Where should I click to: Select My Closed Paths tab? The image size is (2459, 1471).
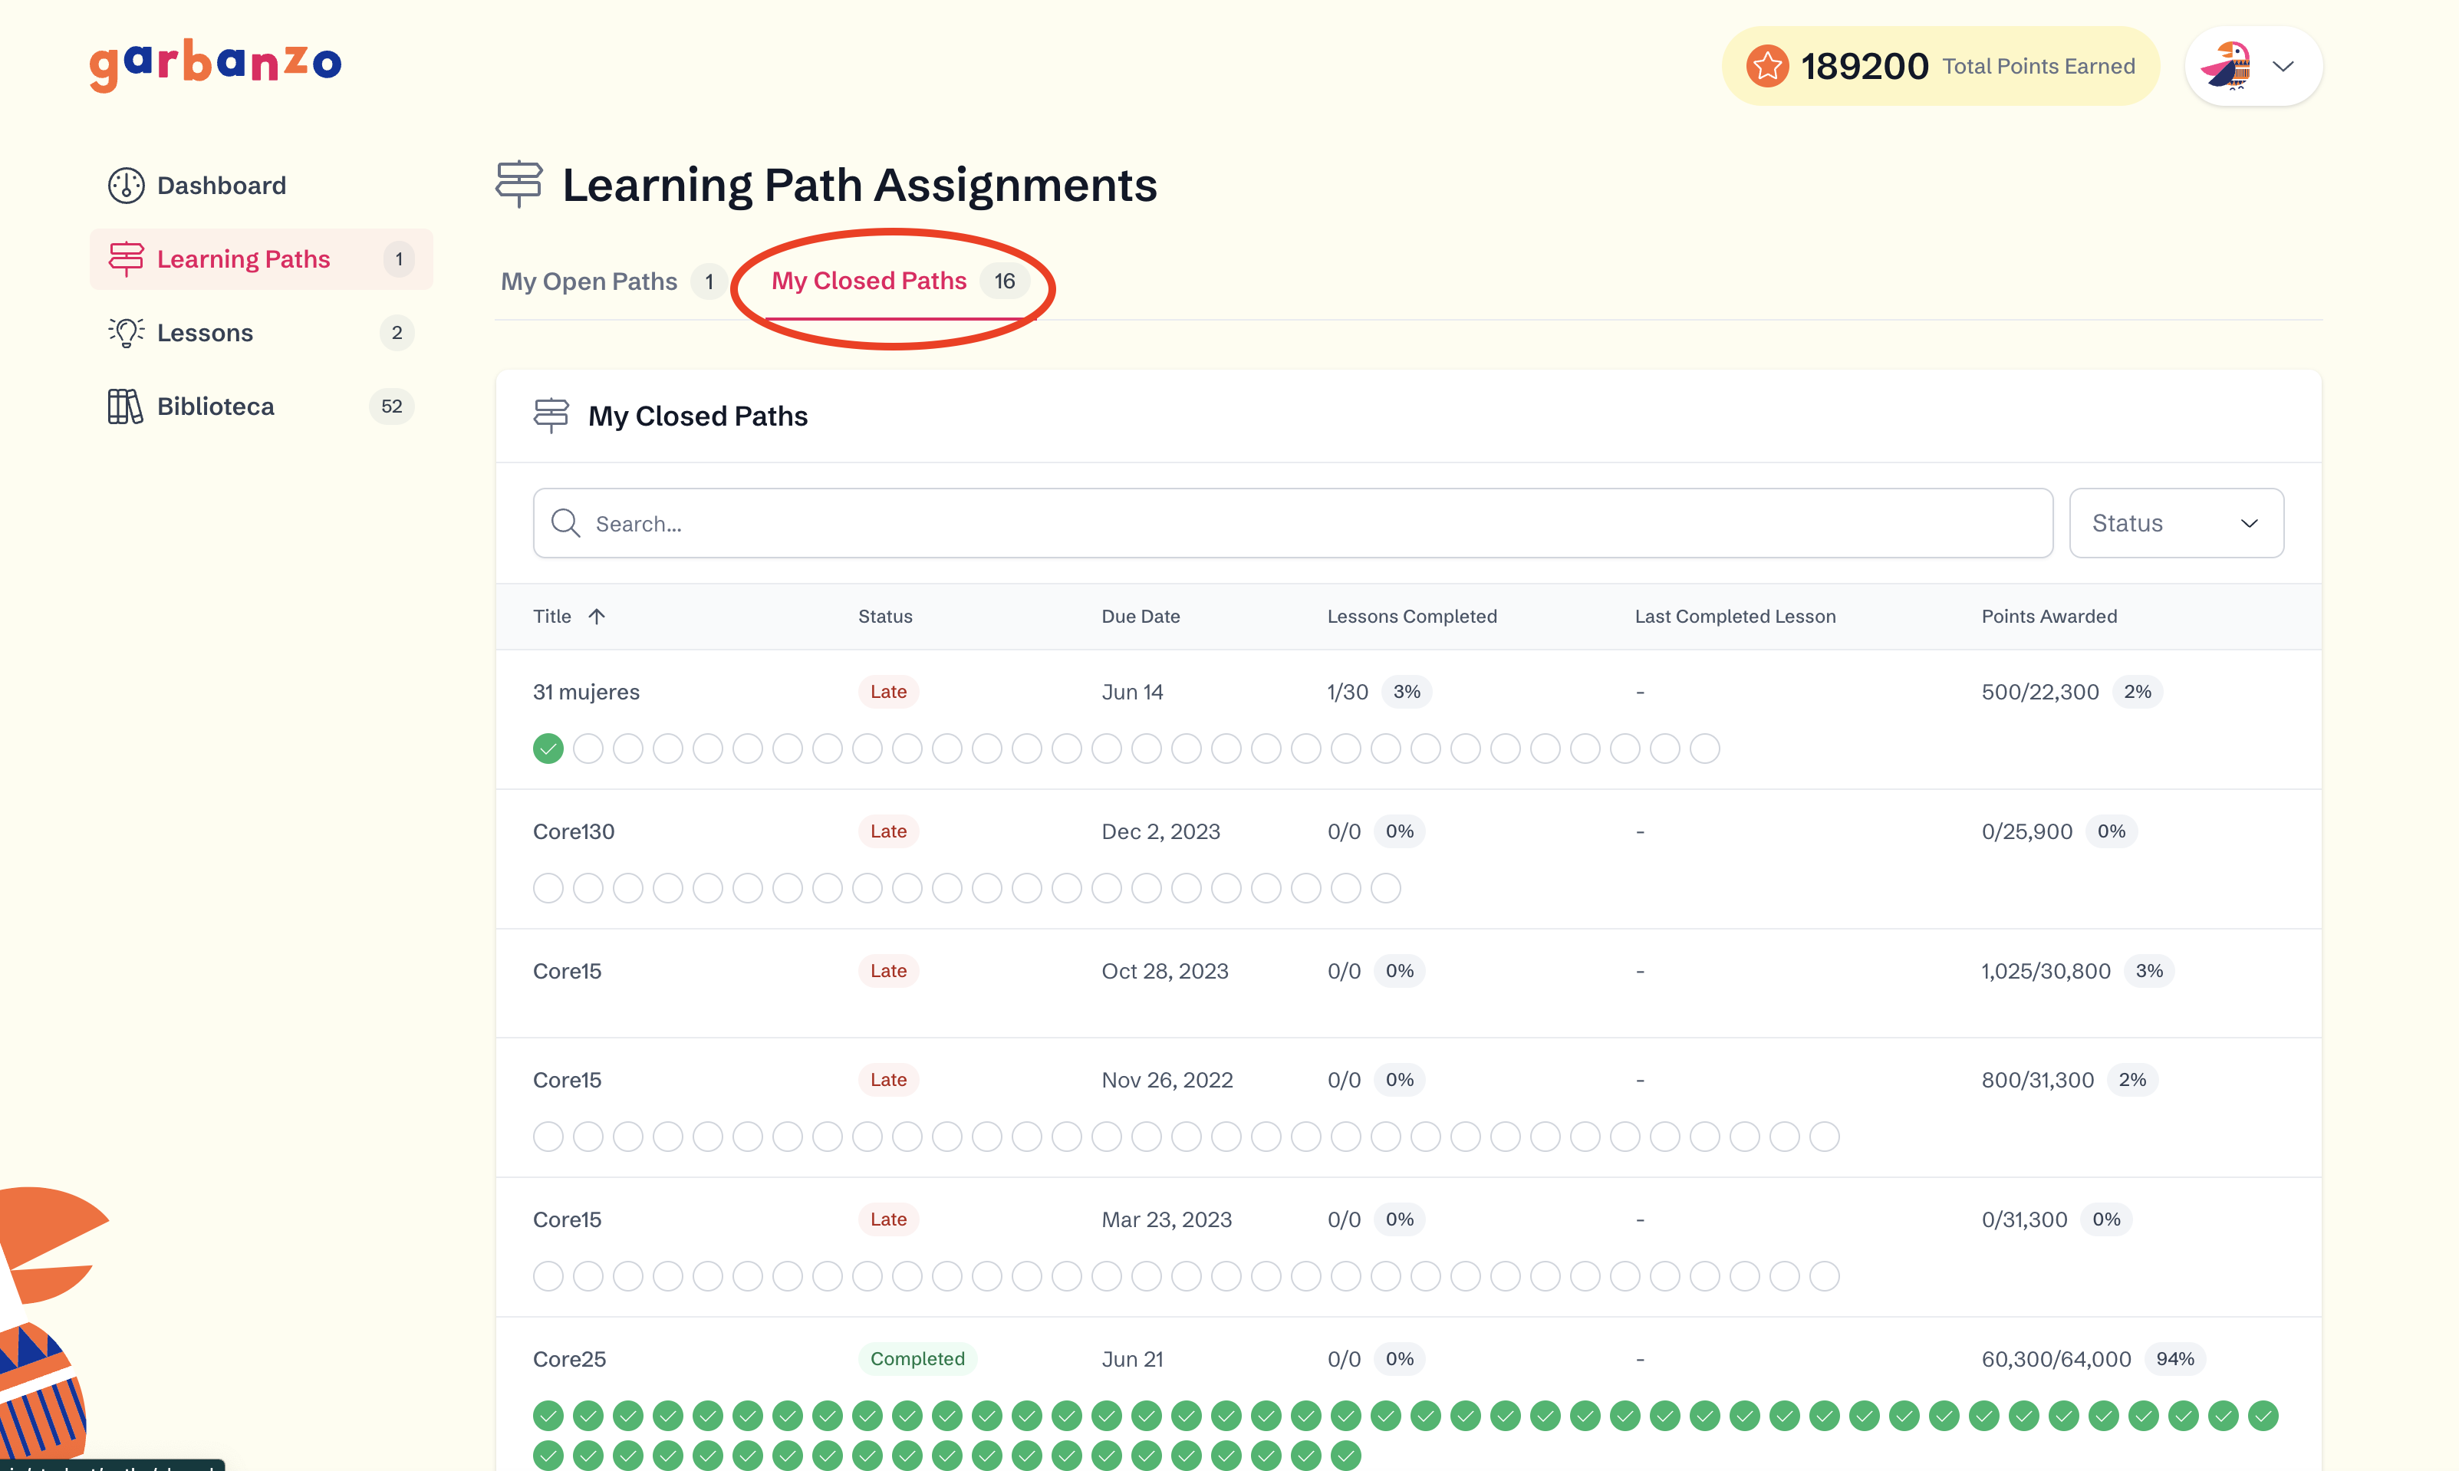click(868, 281)
